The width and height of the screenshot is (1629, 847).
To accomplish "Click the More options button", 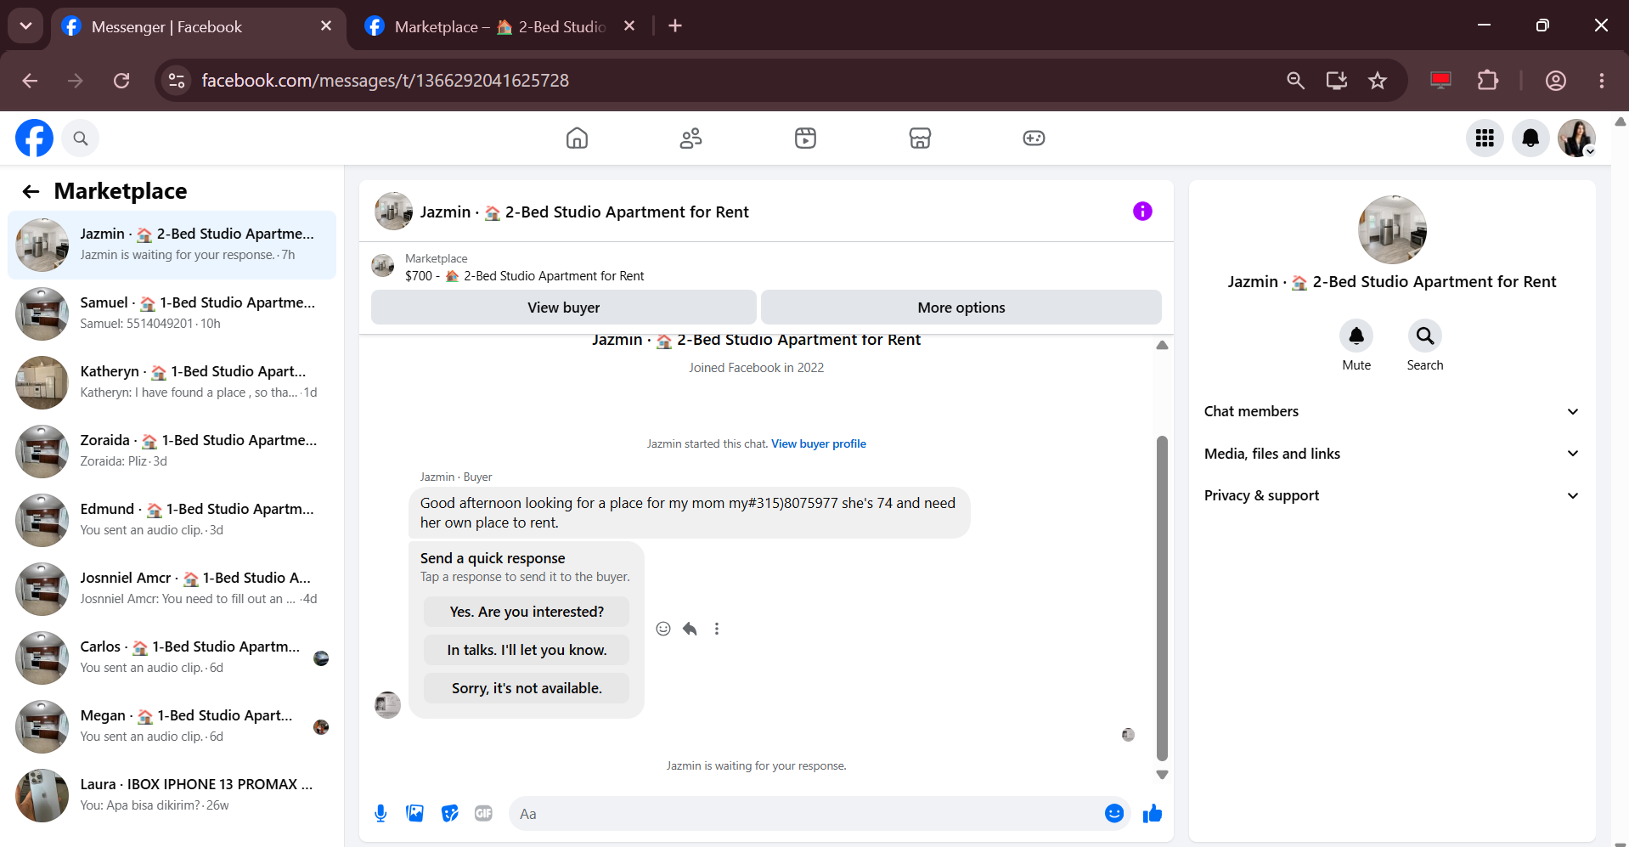I will point(961,308).
